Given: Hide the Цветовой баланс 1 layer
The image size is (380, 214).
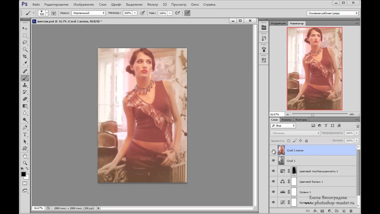Looking at the screenshot, I should pyautogui.click(x=273, y=182).
